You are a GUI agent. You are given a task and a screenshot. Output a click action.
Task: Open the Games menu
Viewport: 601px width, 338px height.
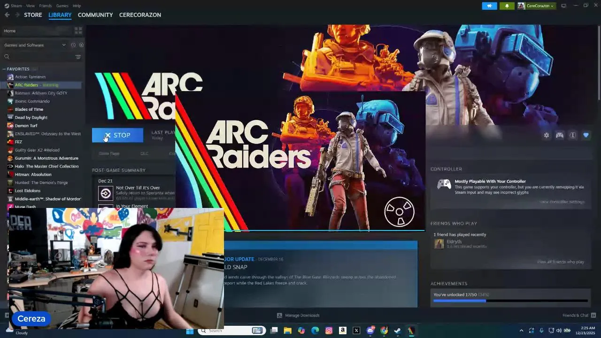point(62,6)
